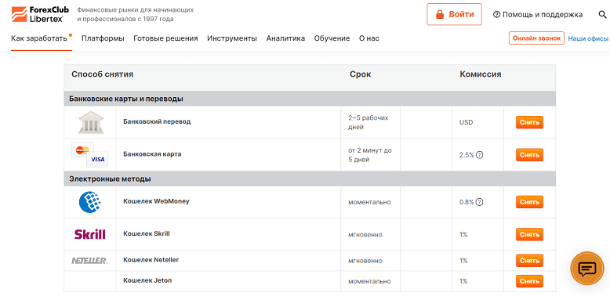Click the Кошелек Neteller label
The height and width of the screenshot is (296, 610).
(x=151, y=259)
